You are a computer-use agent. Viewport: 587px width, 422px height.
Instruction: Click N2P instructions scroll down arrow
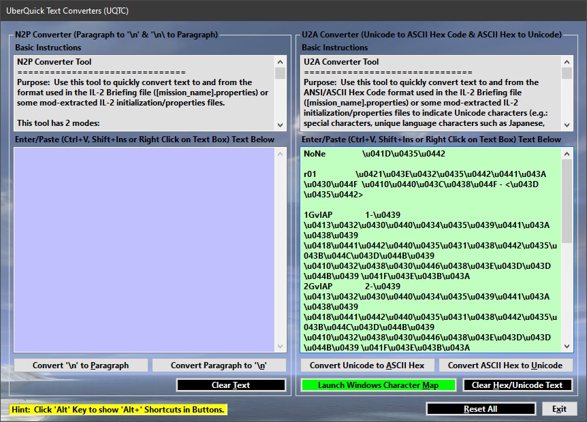[280, 125]
